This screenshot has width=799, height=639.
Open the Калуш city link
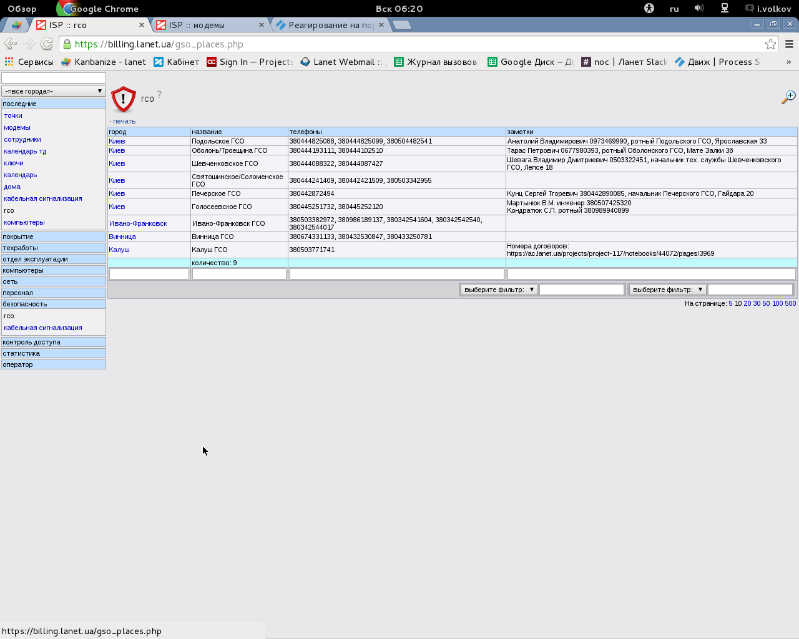pos(119,250)
